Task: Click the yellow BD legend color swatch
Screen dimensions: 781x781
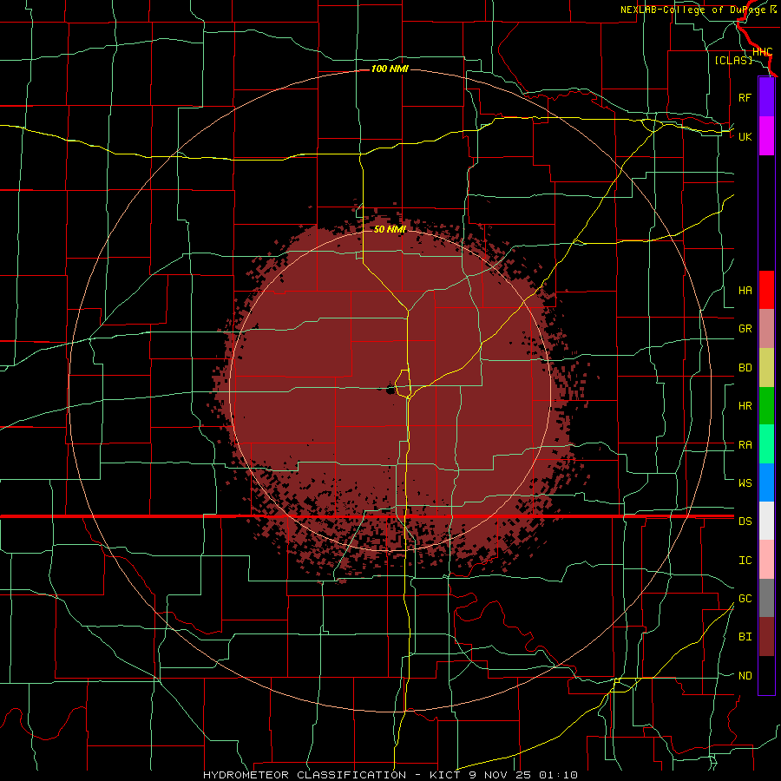Action: [x=766, y=367]
